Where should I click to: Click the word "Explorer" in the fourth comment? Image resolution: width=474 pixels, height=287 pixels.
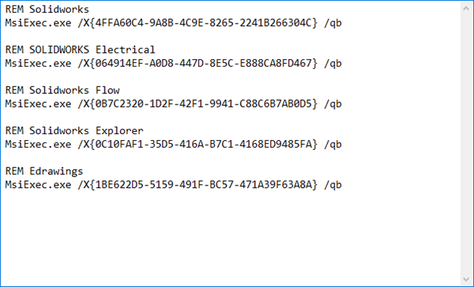[119, 131]
